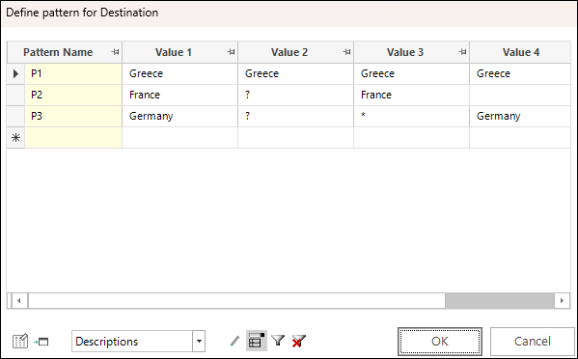Click the left arrow of horizontal scrollbar

(x=18, y=301)
